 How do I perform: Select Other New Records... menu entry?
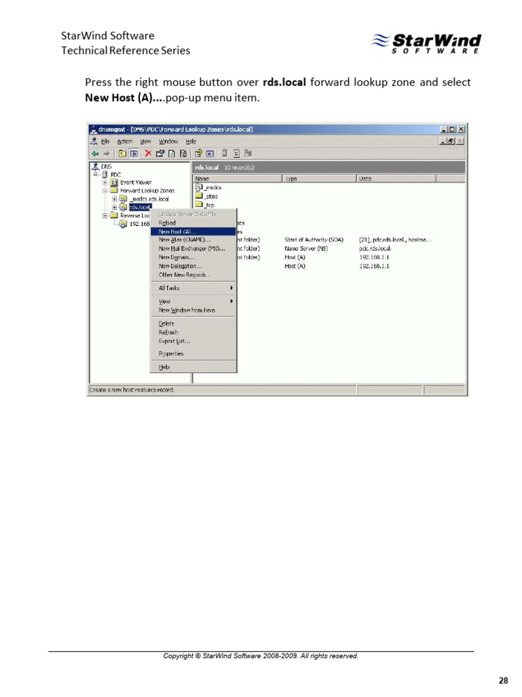(192, 275)
